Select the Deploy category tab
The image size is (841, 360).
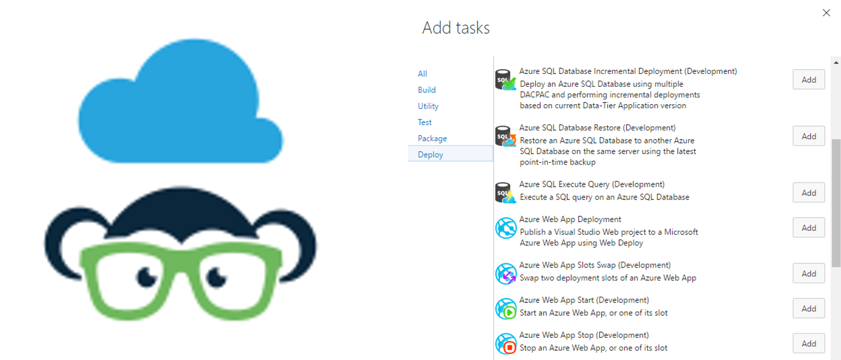pos(451,154)
